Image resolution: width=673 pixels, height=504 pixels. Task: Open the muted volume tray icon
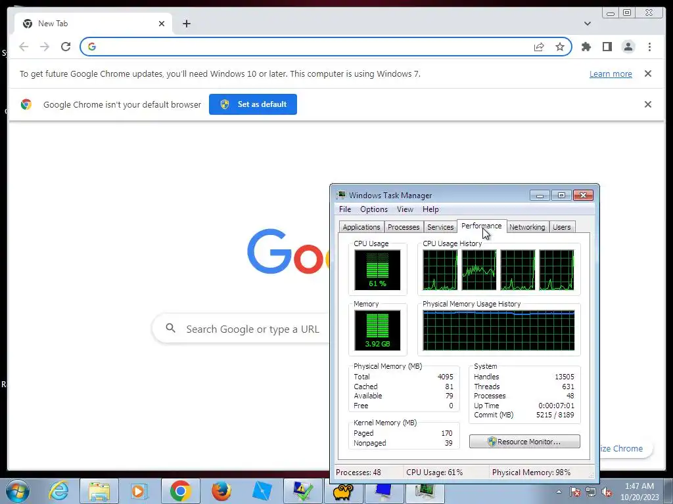point(607,492)
